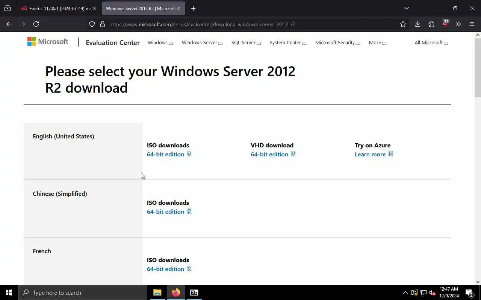481x300 pixels.
Task: Switch to Firefox 117.0a1 tab
Action: click(x=56, y=8)
